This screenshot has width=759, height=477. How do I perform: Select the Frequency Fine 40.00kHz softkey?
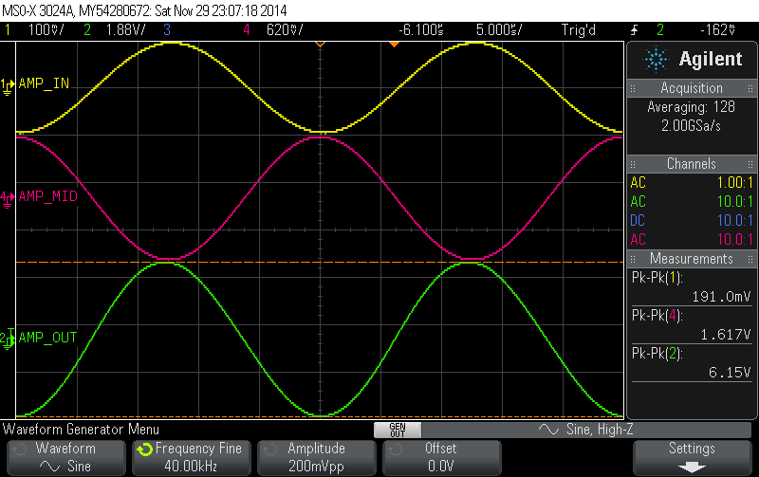192,458
